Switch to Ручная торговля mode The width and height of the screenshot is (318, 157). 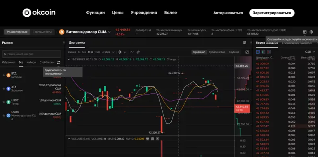pos(17,32)
